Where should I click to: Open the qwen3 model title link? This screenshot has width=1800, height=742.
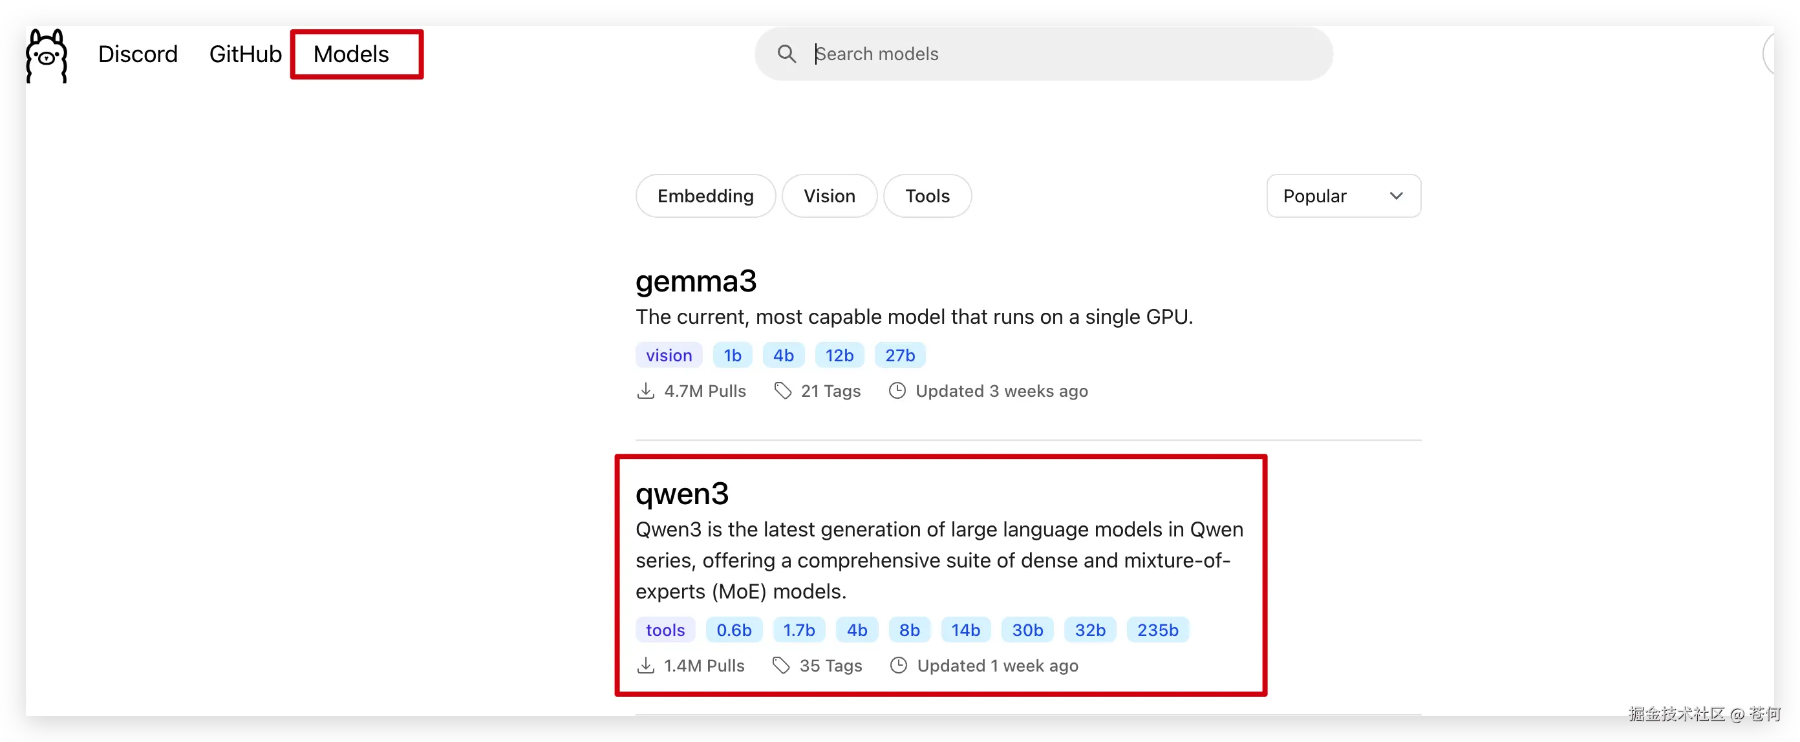point(681,493)
